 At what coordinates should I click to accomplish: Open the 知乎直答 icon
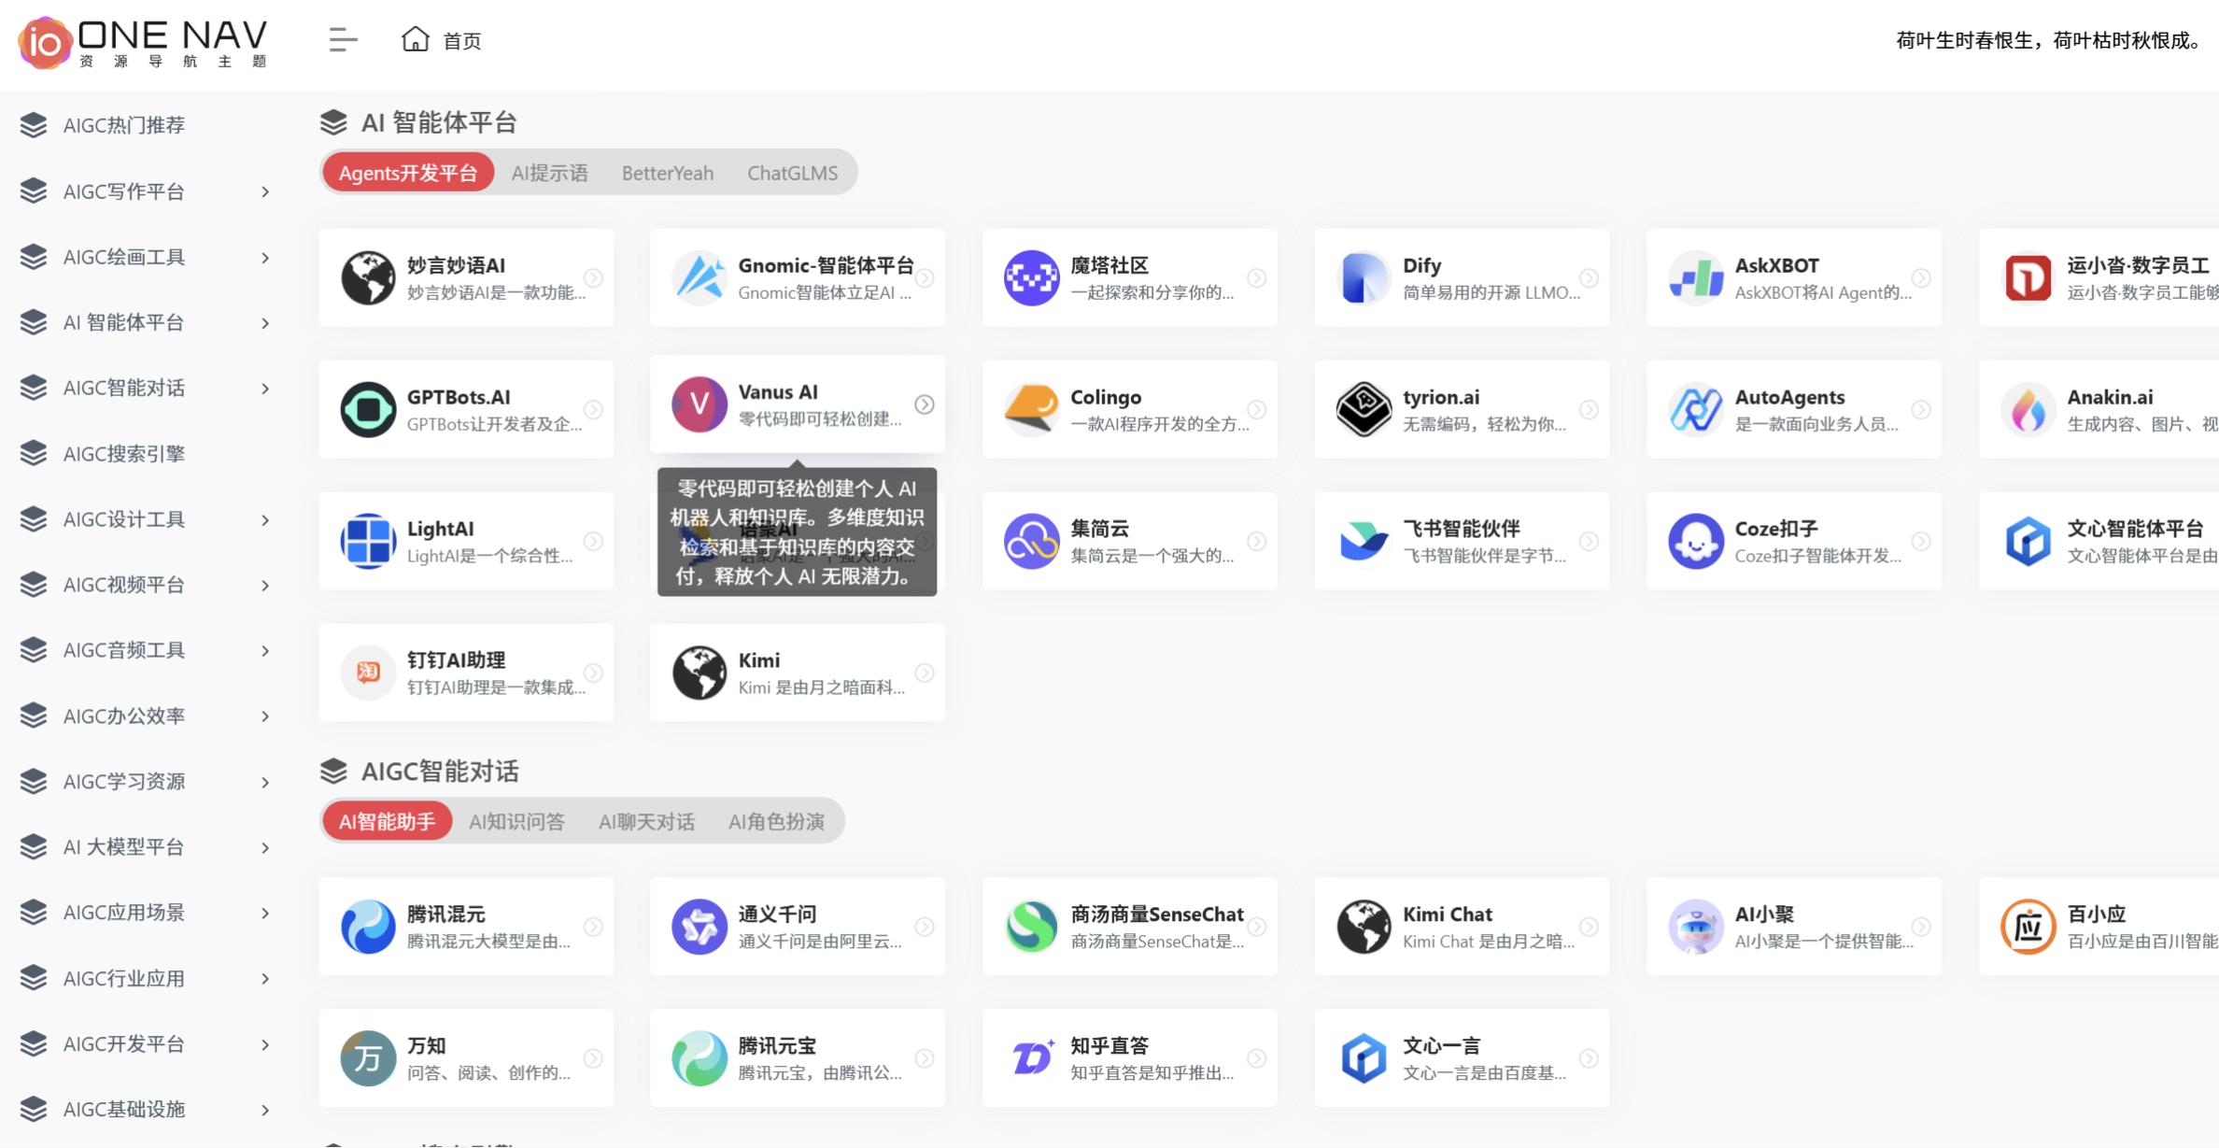1031,1058
